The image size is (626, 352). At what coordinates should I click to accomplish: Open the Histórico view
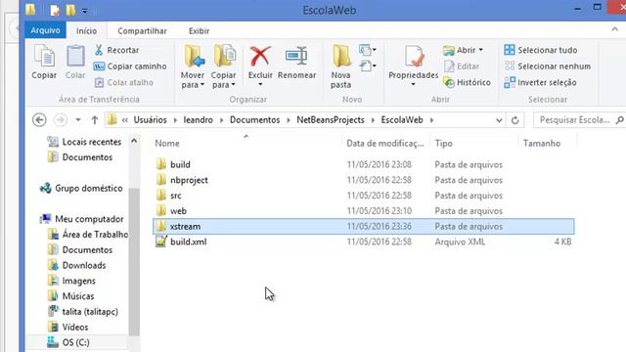pyautogui.click(x=468, y=82)
